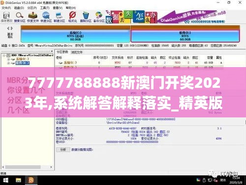Click the Format (格式化) toolbar icon
The height and width of the screenshot is (185, 246).
(72, 17)
